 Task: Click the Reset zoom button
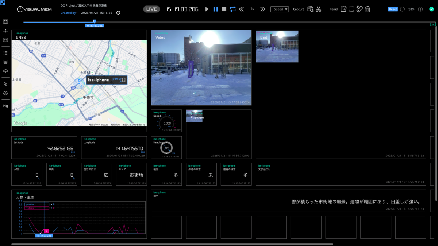click(393, 9)
